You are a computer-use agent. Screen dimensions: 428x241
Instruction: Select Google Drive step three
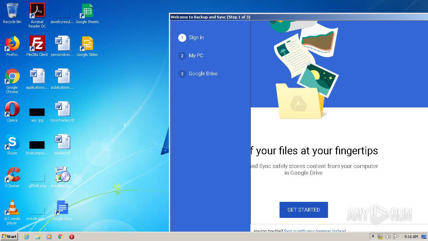198,74
